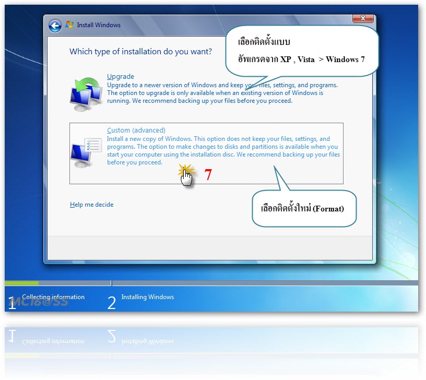Click the 'Install Windows' title text
Screen dimensions: 426x380
point(99,25)
